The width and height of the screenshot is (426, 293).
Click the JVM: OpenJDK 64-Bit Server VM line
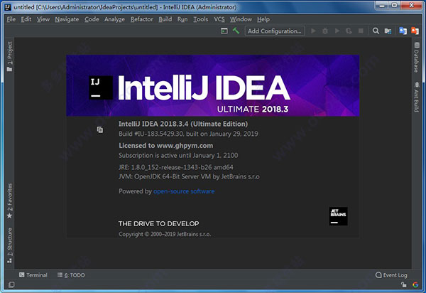coord(189,177)
